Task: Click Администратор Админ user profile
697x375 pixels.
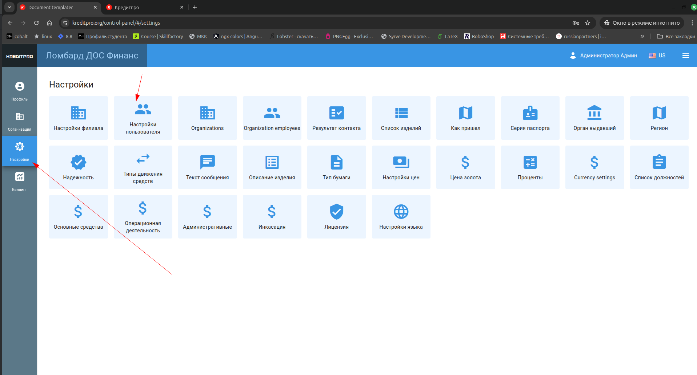Action: pos(604,56)
